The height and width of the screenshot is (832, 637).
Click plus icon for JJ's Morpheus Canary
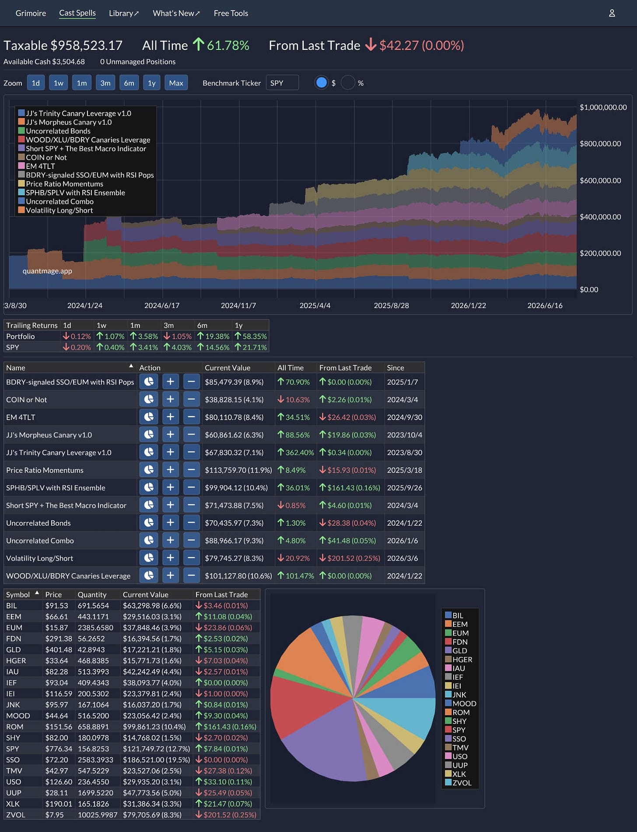click(x=170, y=435)
